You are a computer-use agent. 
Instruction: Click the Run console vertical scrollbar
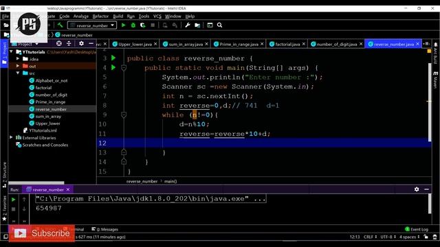coord(430,204)
